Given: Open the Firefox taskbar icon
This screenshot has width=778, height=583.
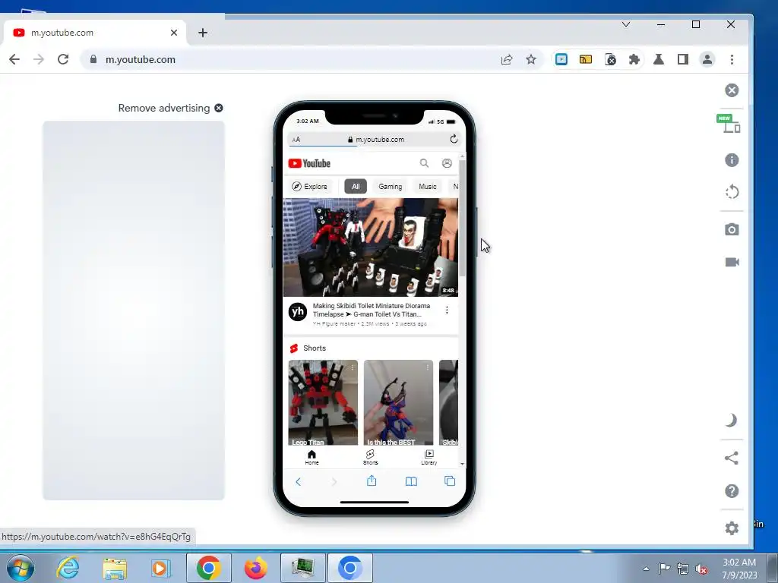Looking at the screenshot, I should 255,568.
